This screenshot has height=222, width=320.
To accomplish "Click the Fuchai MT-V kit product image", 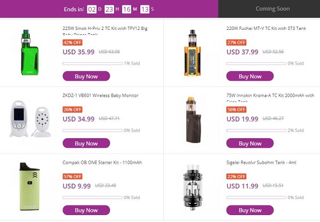I will point(193,52).
